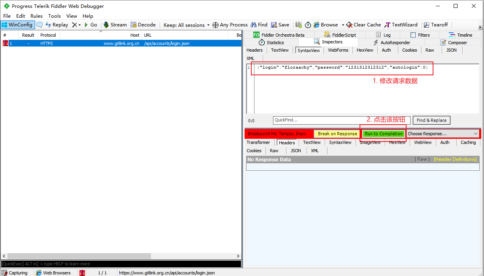
Task: Toggle Capturing in the status bar
Action: pyautogui.click(x=15, y=273)
